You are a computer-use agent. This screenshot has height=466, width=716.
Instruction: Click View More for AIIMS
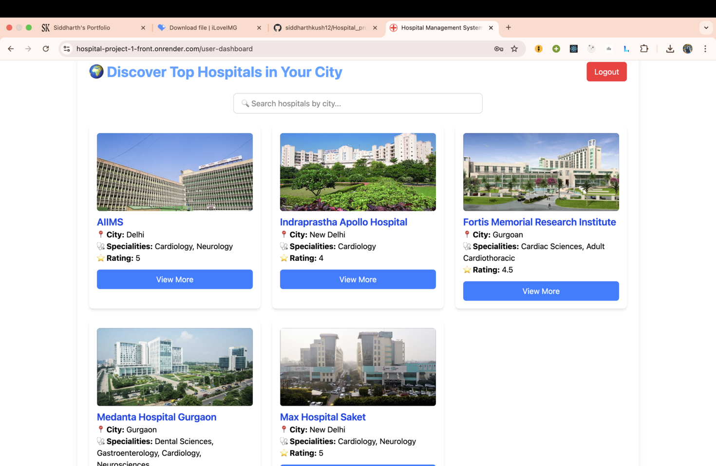click(x=175, y=279)
